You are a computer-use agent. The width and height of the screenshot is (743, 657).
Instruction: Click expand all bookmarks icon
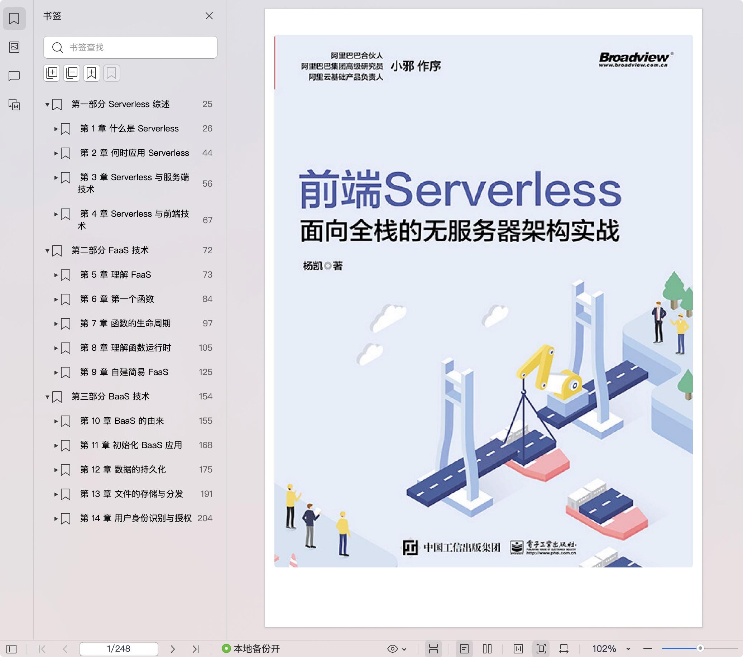pos(52,73)
